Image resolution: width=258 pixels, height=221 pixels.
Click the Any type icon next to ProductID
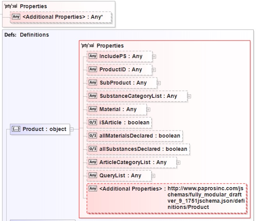click(x=93, y=69)
